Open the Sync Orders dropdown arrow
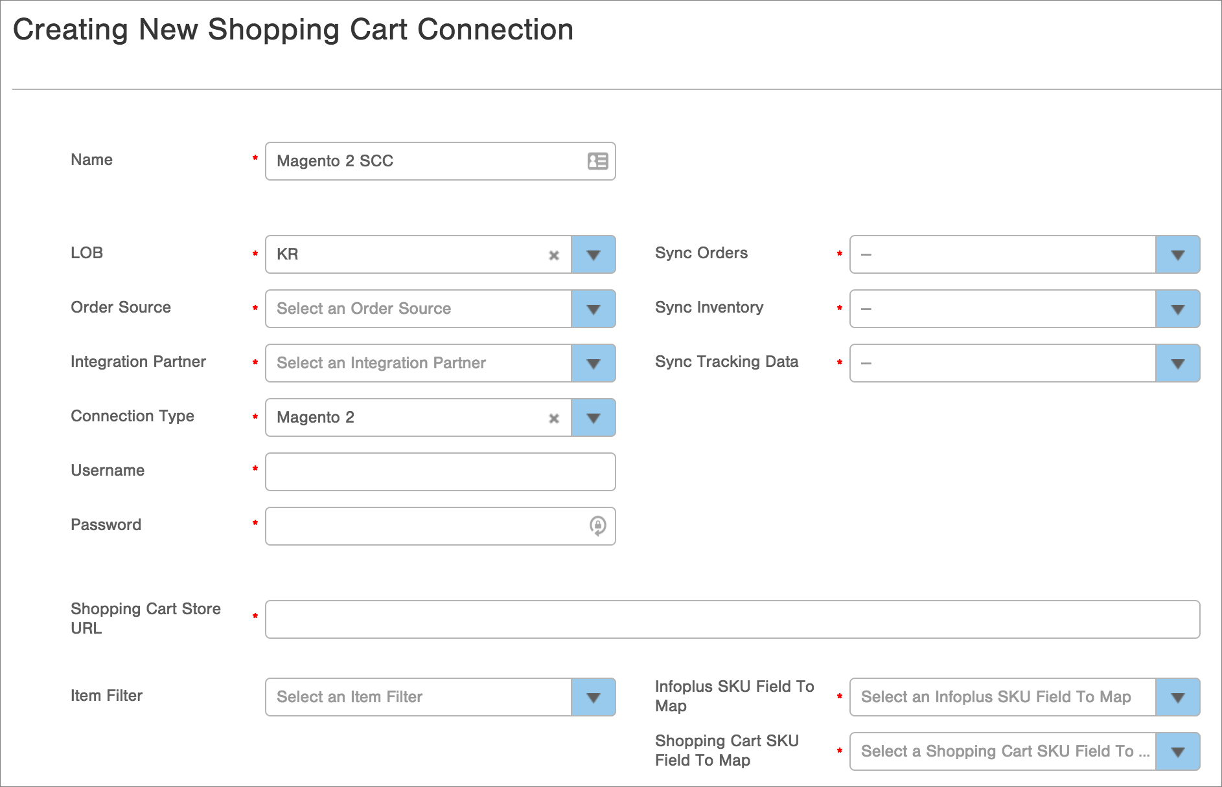 [1178, 254]
